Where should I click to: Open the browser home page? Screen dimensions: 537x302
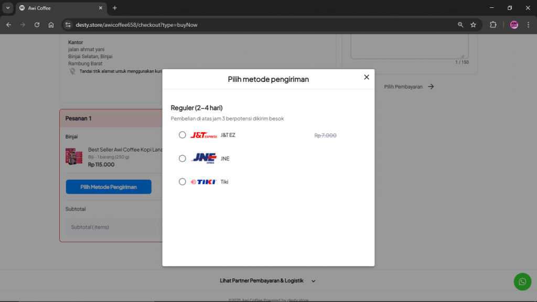(51, 25)
